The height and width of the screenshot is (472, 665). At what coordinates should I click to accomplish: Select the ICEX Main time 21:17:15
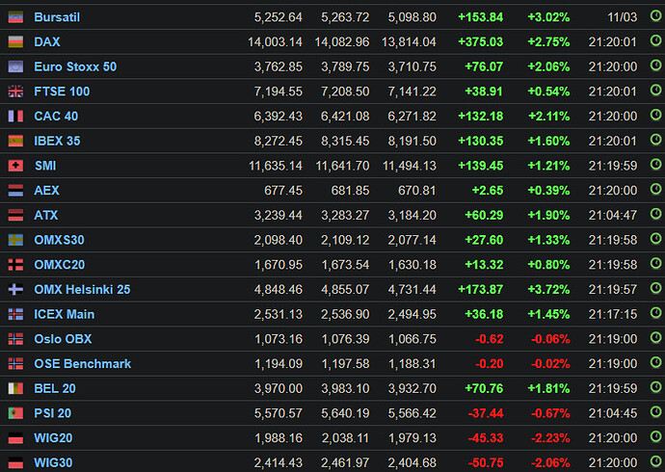(613, 314)
